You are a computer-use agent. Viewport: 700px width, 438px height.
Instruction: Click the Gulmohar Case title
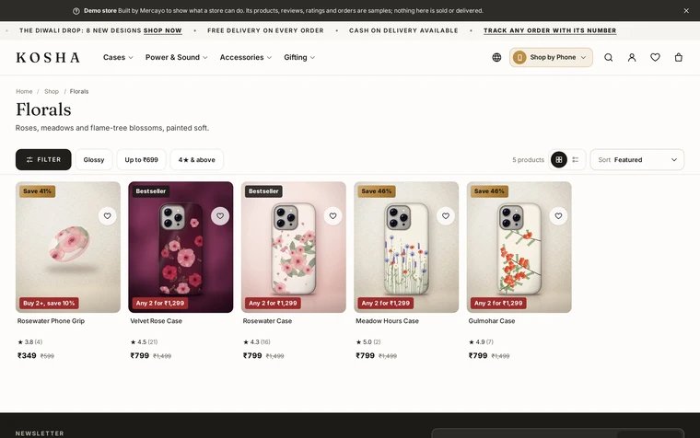(x=492, y=321)
